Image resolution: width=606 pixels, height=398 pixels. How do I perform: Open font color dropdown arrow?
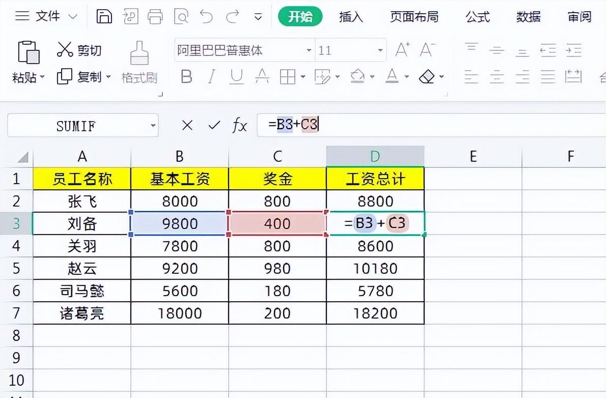click(406, 76)
